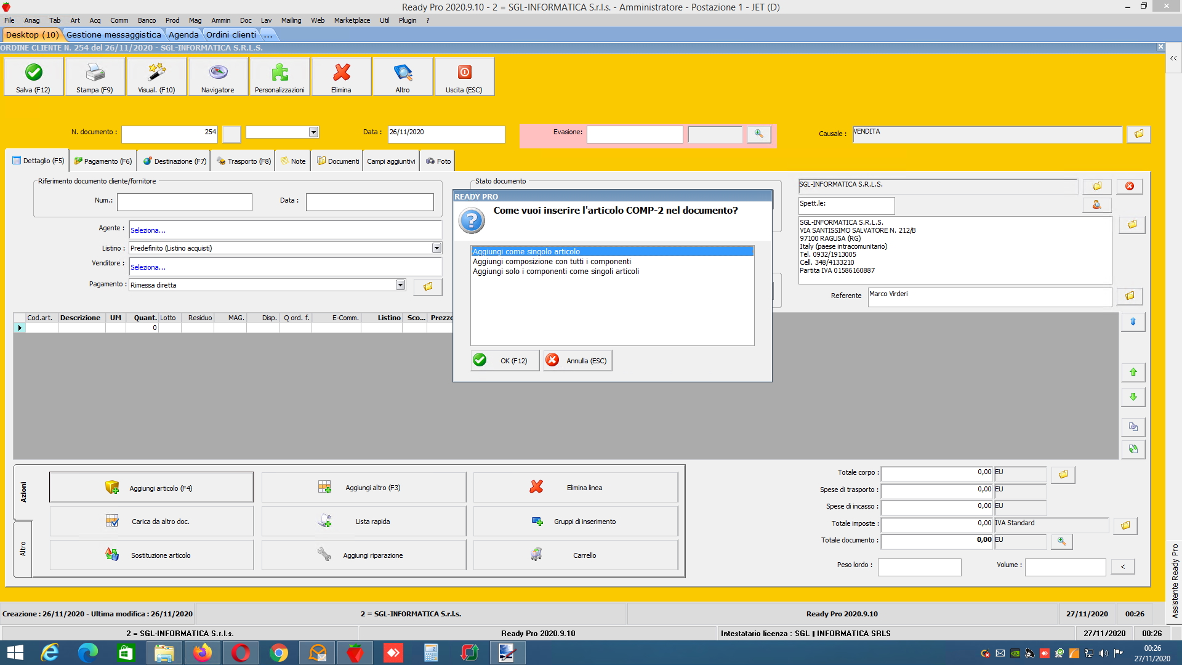This screenshot has width=1182, height=665.
Task: Click the green refresh icon beside the grid
Action: tap(1133, 449)
